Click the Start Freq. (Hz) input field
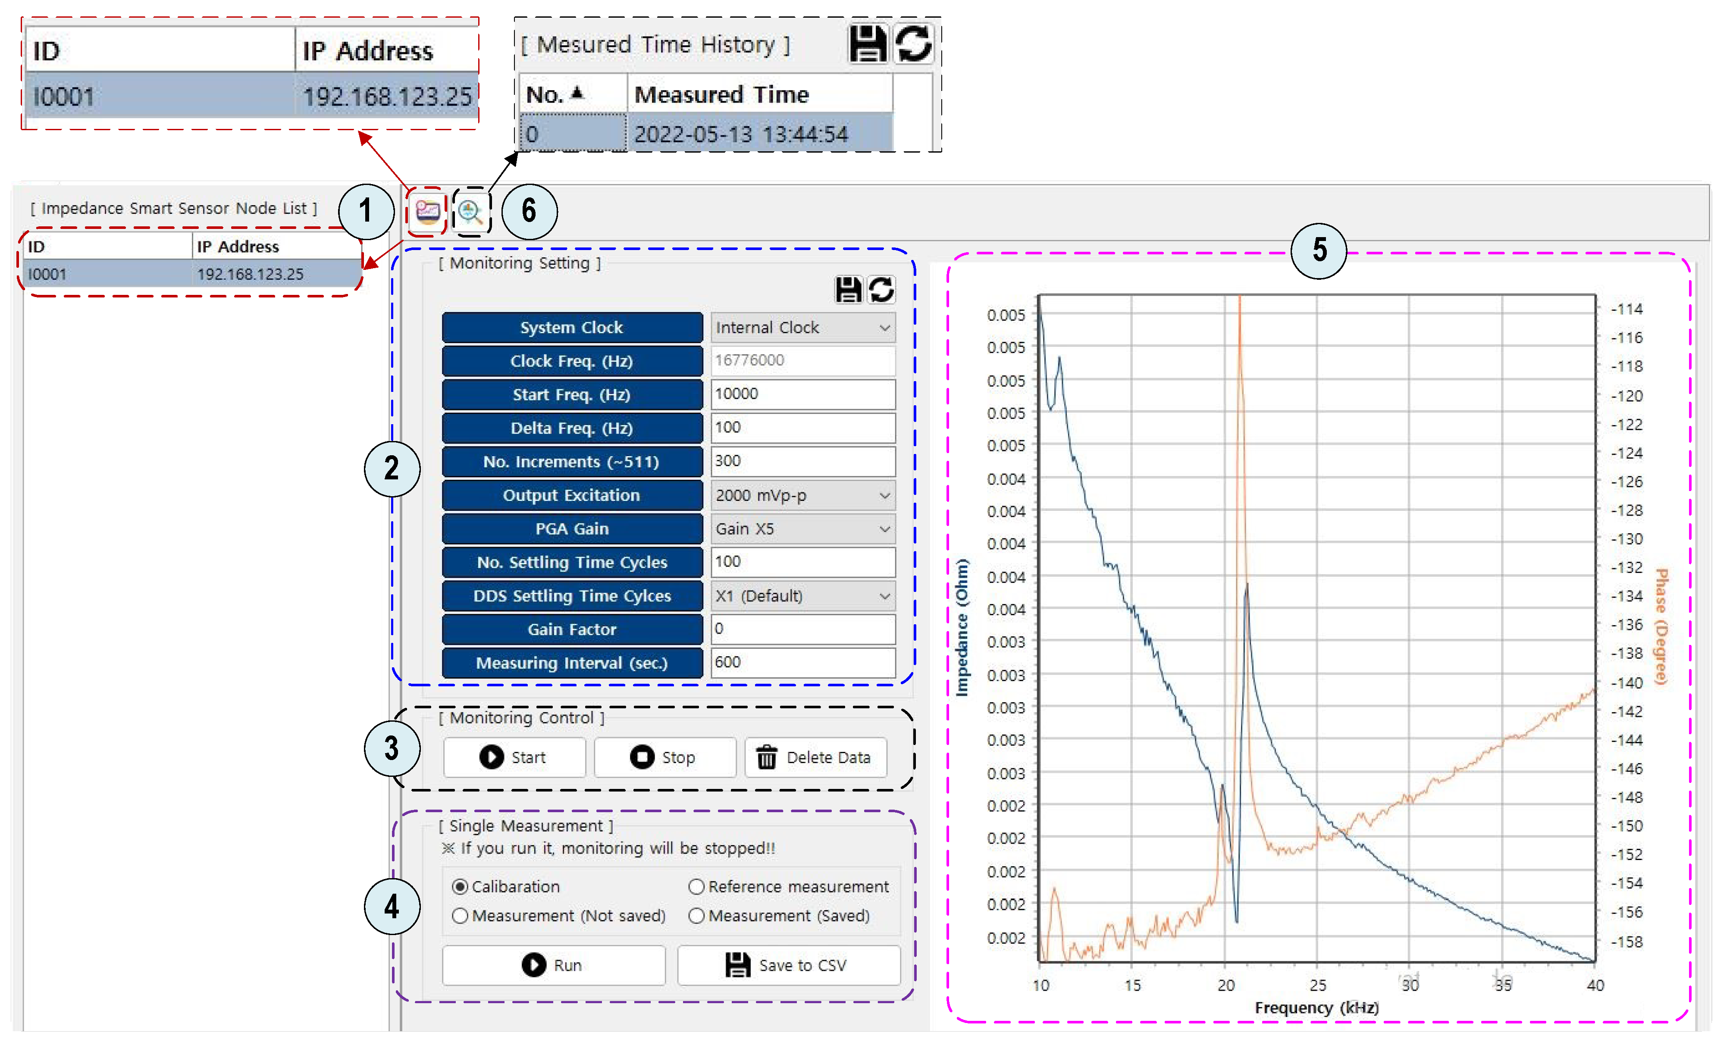Viewport: 1733px width, 1045px height. (x=802, y=394)
